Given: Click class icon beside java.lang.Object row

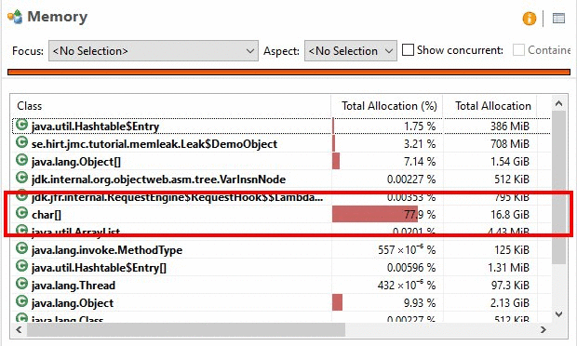Looking at the screenshot, I should click(21, 301).
